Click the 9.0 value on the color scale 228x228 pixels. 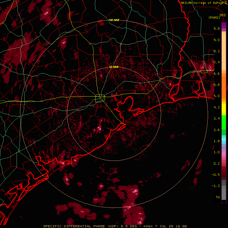click(x=217, y=40)
